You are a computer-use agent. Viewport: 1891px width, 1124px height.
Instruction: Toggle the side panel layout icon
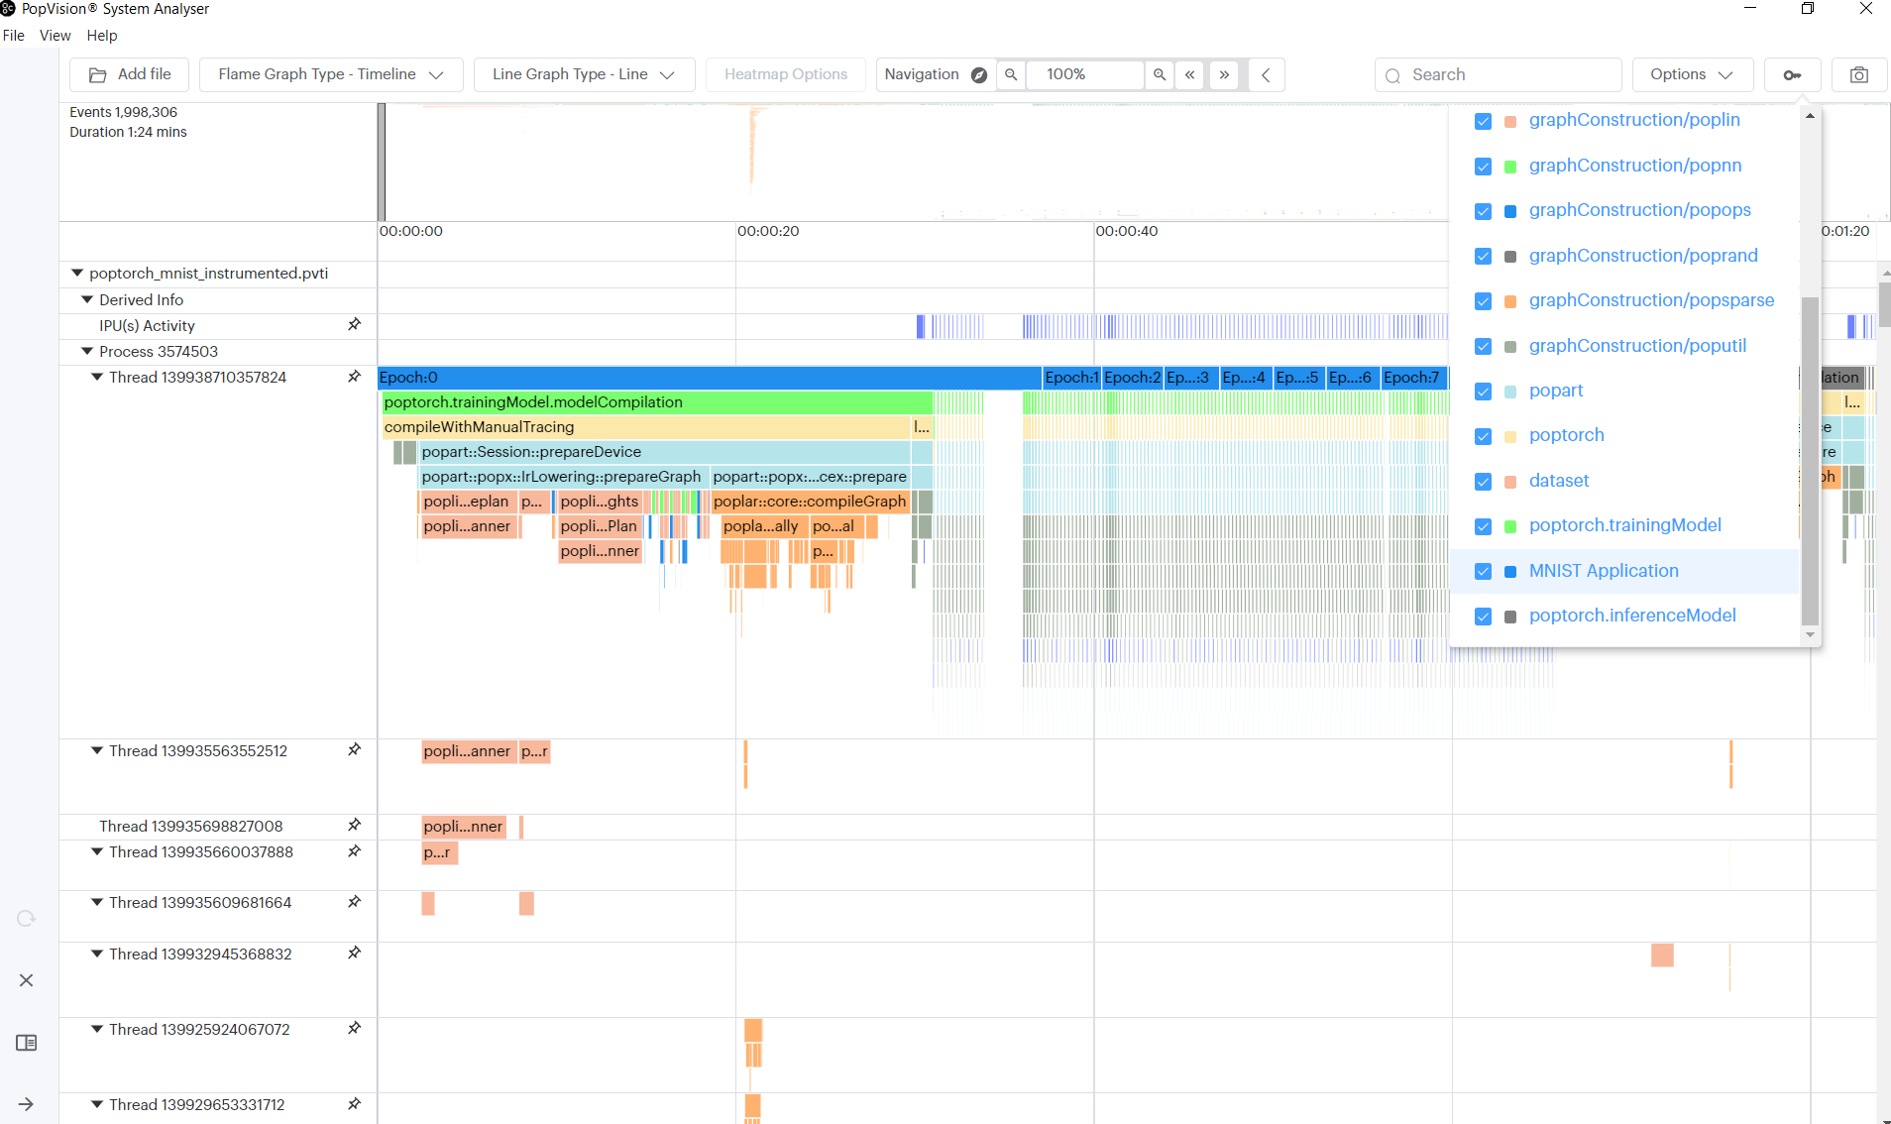pos(27,1043)
